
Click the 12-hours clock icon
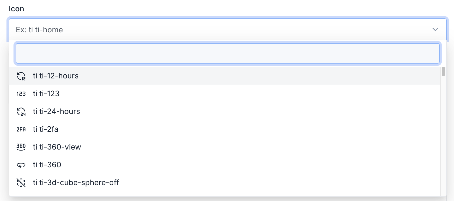point(21,76)
